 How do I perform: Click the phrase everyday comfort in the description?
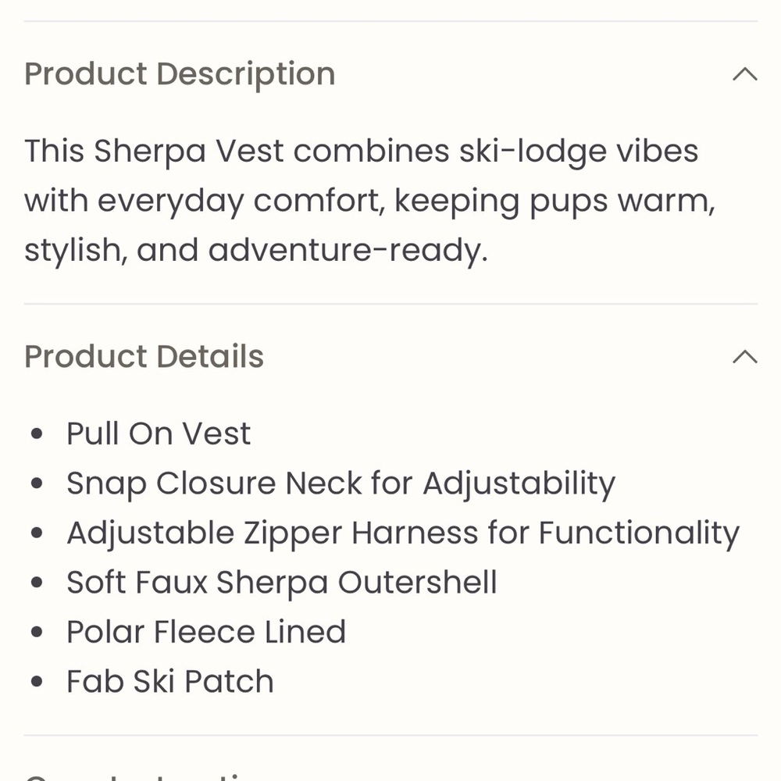point(242,201)
